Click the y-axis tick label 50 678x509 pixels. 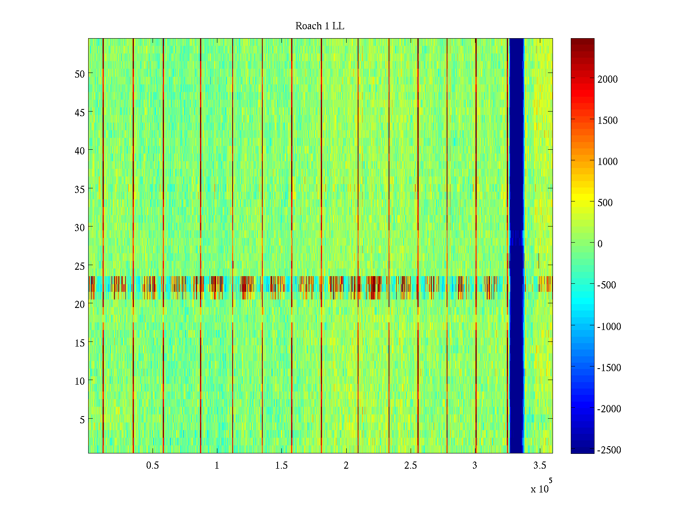pos(79,74)
